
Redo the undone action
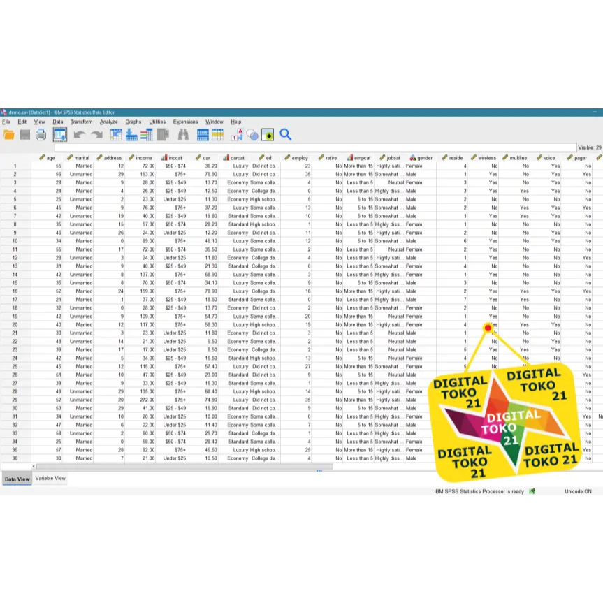96,135
